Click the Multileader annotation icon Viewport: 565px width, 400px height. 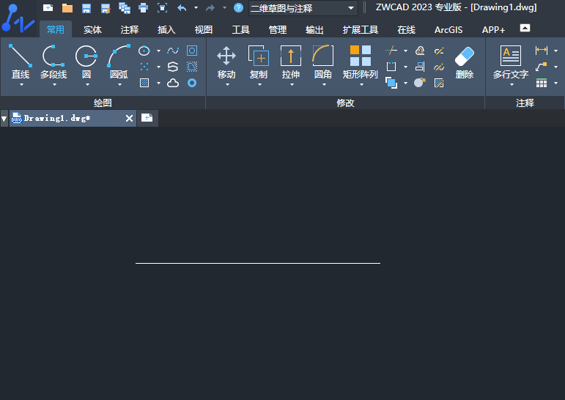(x=542, y=67)
